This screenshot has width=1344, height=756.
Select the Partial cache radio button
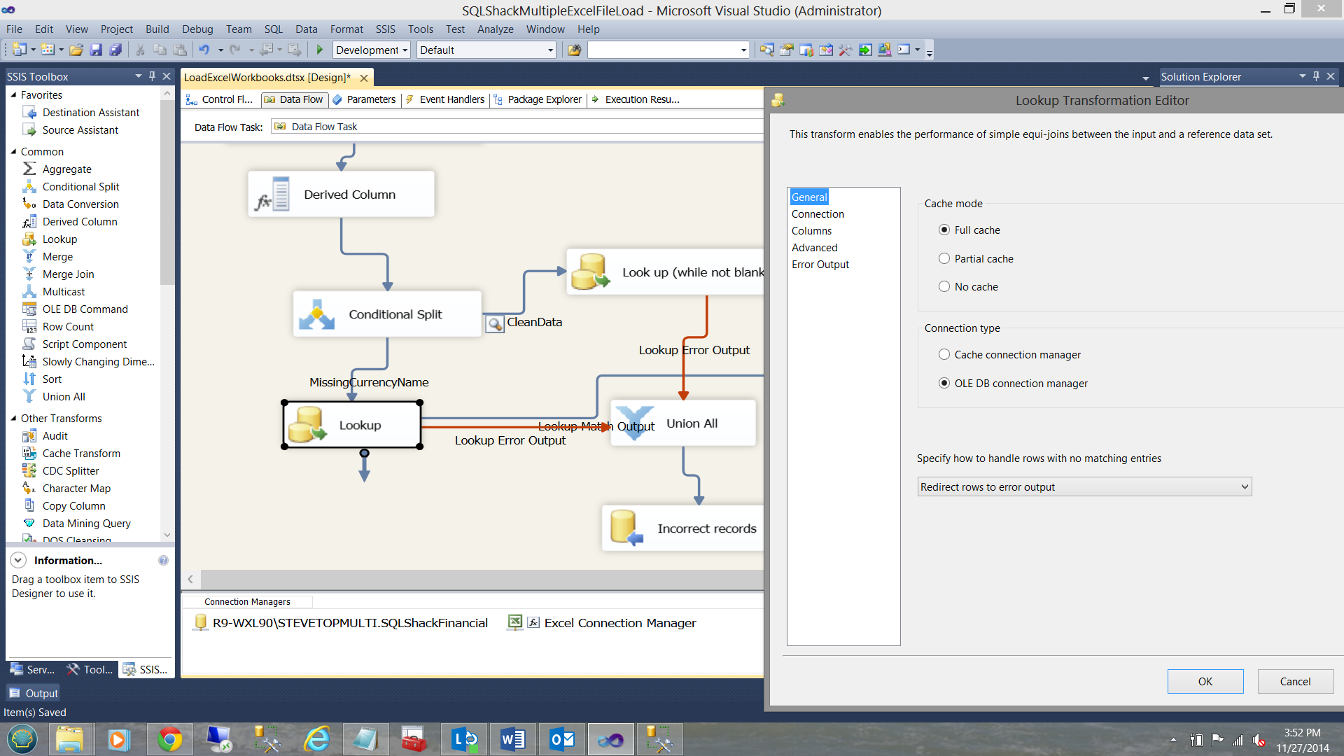pos(944,259)
